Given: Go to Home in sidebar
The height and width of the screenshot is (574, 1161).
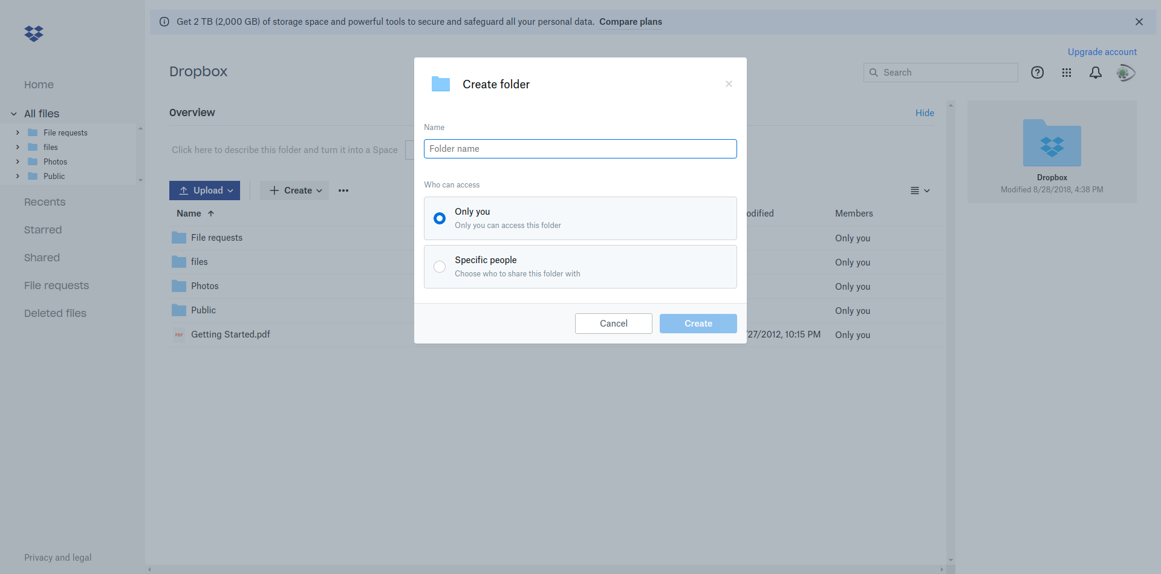Looking at the screenshot, I should [x=39, y=85].
